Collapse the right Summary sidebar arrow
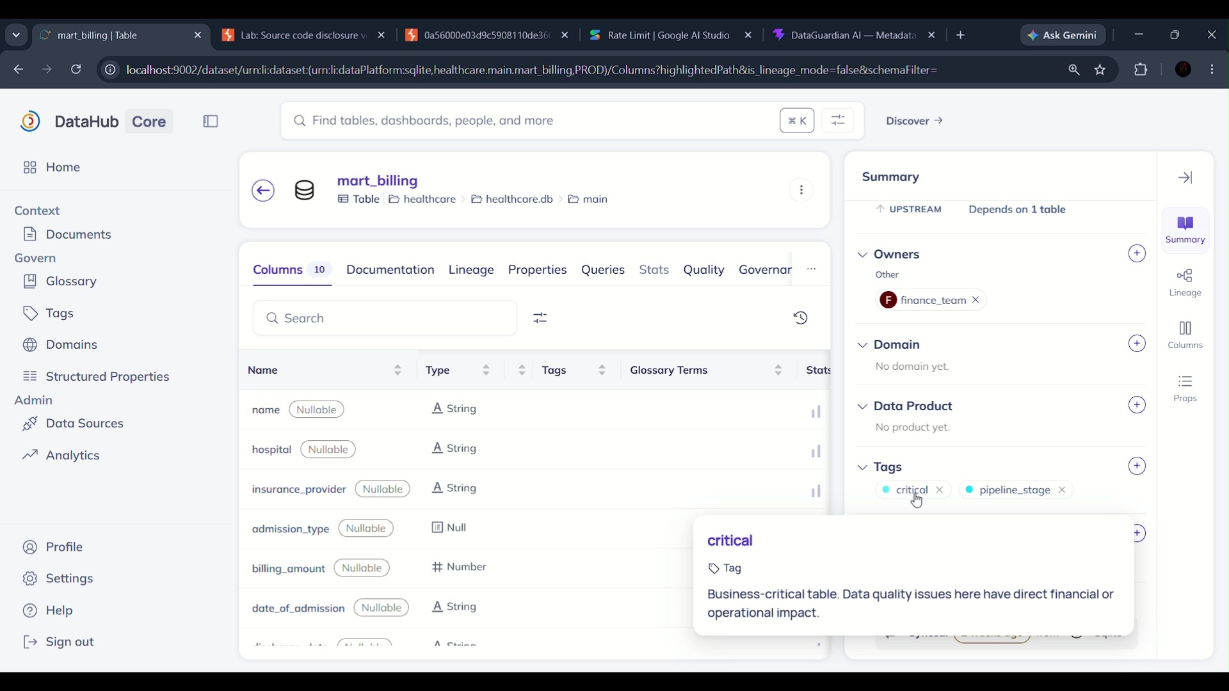Screen dimensions: 1229x691 click(1185, 178)
